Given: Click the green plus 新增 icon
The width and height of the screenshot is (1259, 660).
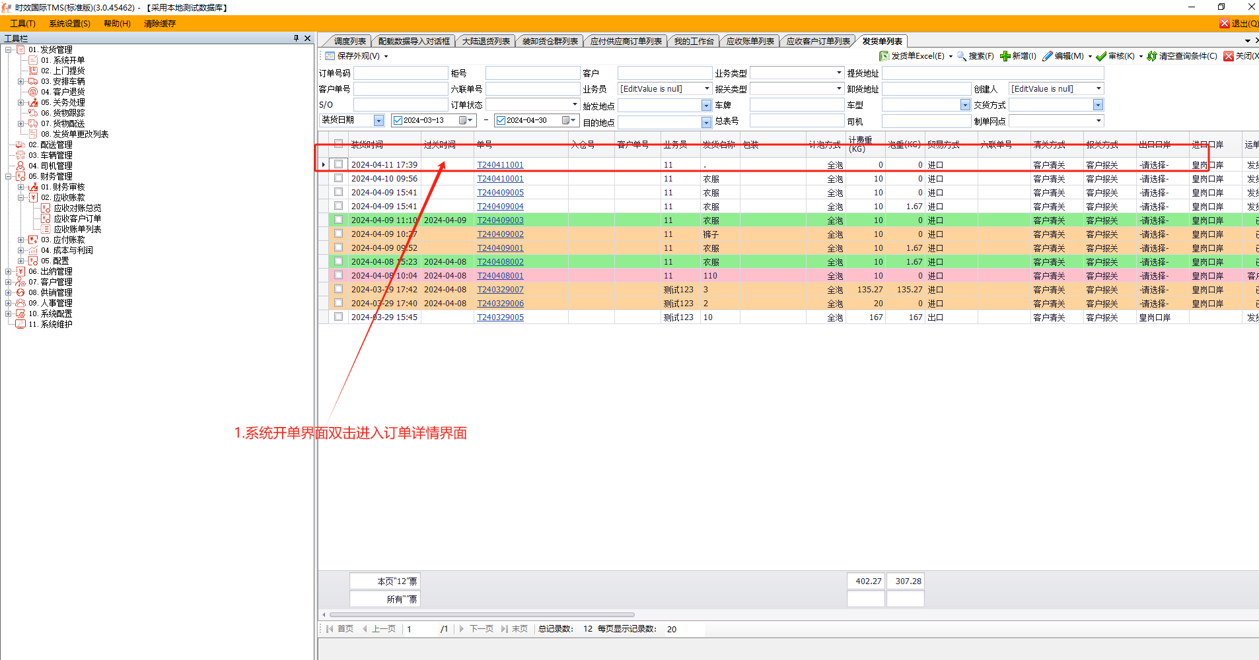Looking at the screenshot, I should pyautogui.click(x=1005, y=56).
